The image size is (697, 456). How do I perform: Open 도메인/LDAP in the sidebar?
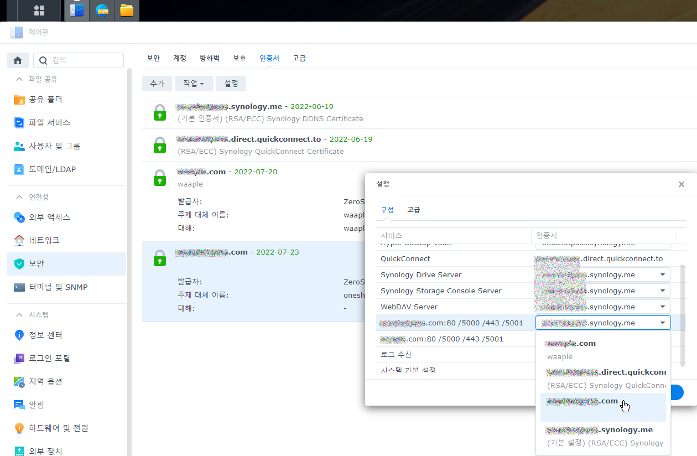[66, 169]
